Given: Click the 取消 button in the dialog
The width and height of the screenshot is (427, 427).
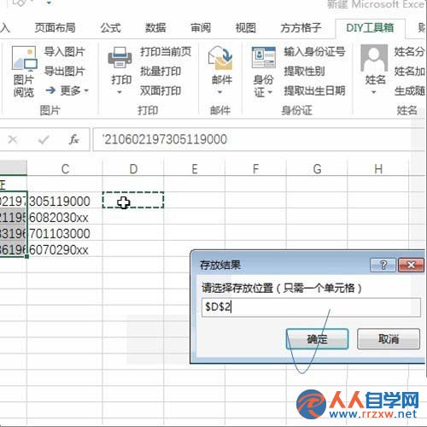Looking at the screenshot, I should 389,339.
